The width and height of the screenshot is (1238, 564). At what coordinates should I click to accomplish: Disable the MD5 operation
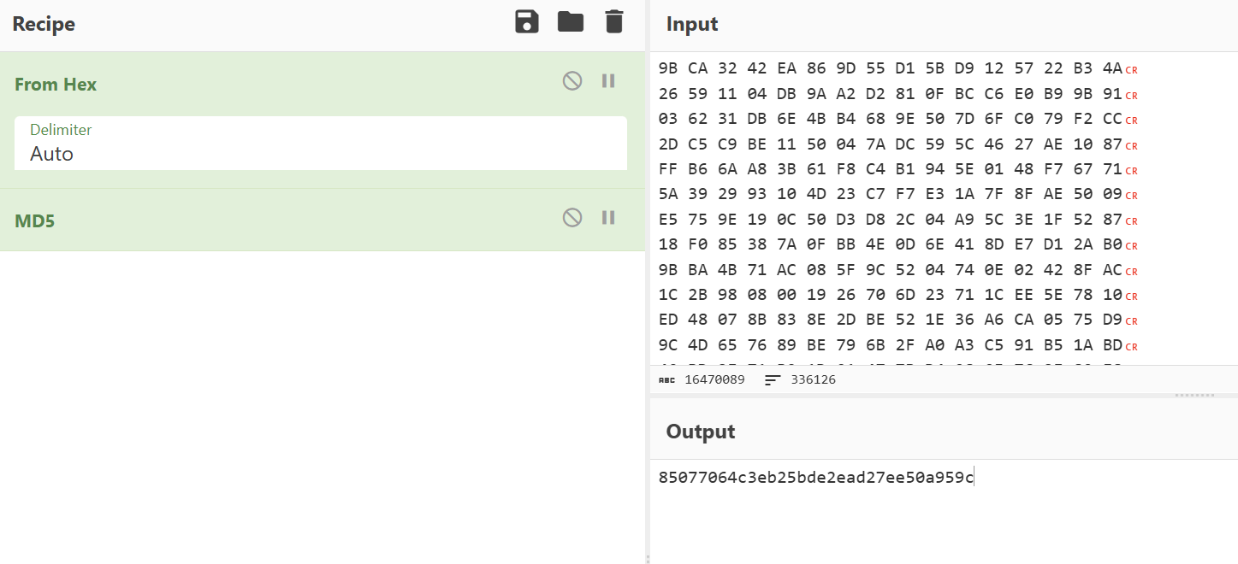[x=572, y=218]
